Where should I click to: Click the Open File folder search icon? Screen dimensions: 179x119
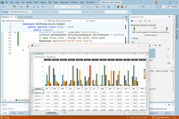[104, 7]
